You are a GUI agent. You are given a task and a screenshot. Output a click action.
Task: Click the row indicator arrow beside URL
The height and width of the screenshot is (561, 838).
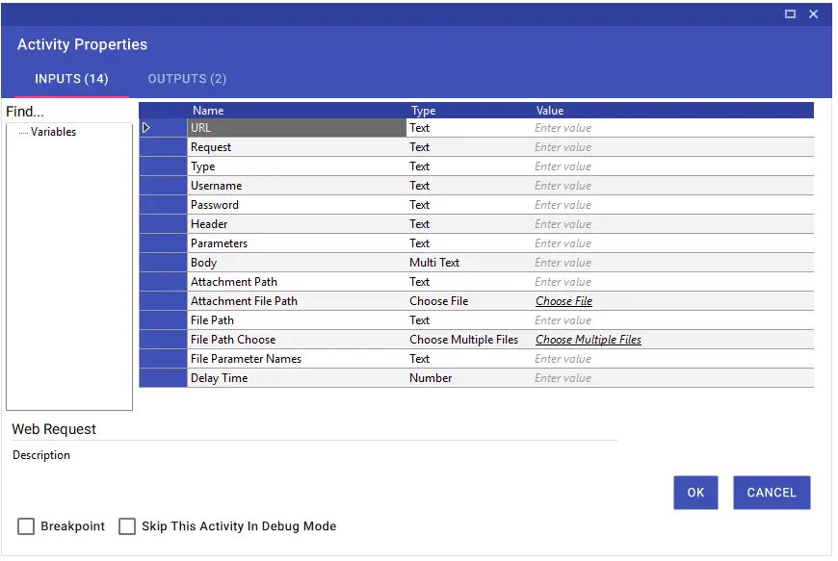pyautogui.click(x=145, y=128)
